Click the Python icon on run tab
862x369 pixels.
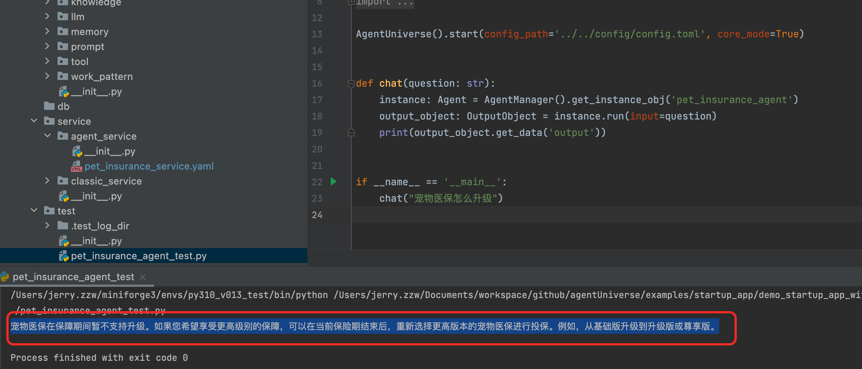[x=4, y=277]
